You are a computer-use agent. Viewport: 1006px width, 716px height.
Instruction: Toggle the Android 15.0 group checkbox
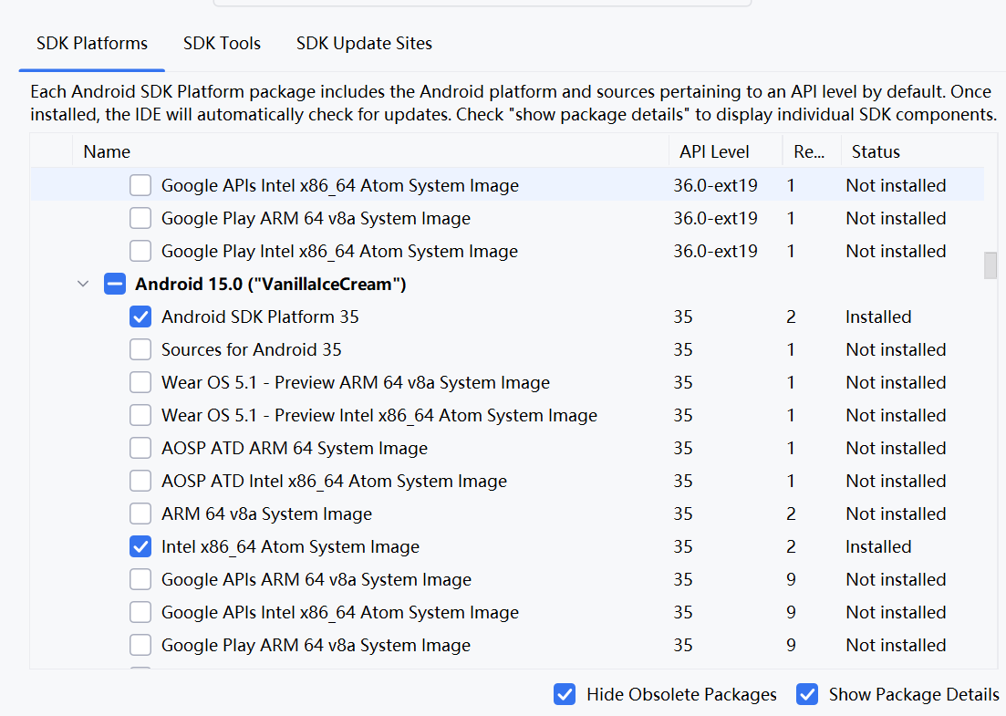(x=115, y=285)
